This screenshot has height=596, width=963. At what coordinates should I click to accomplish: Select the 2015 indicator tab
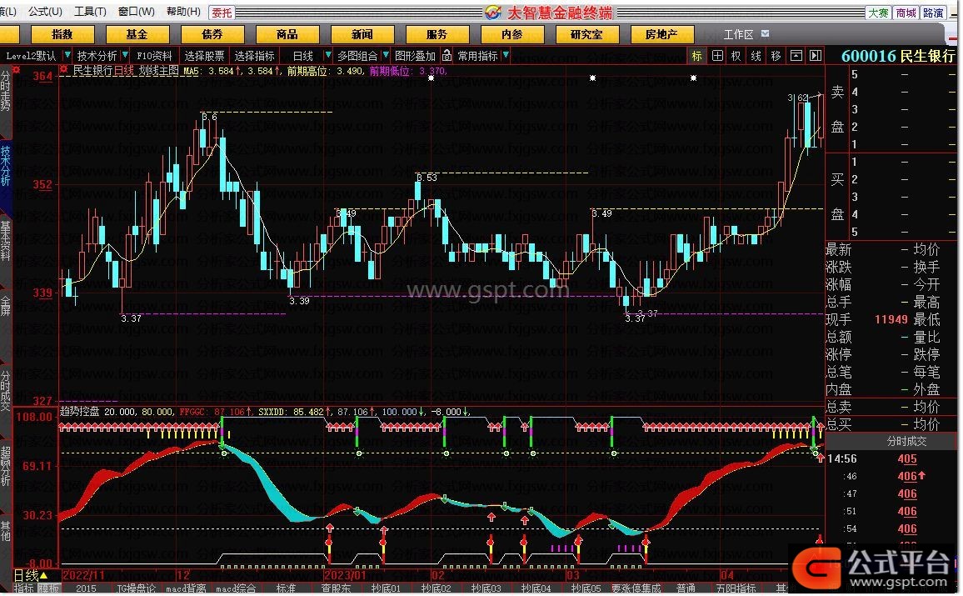86,588
